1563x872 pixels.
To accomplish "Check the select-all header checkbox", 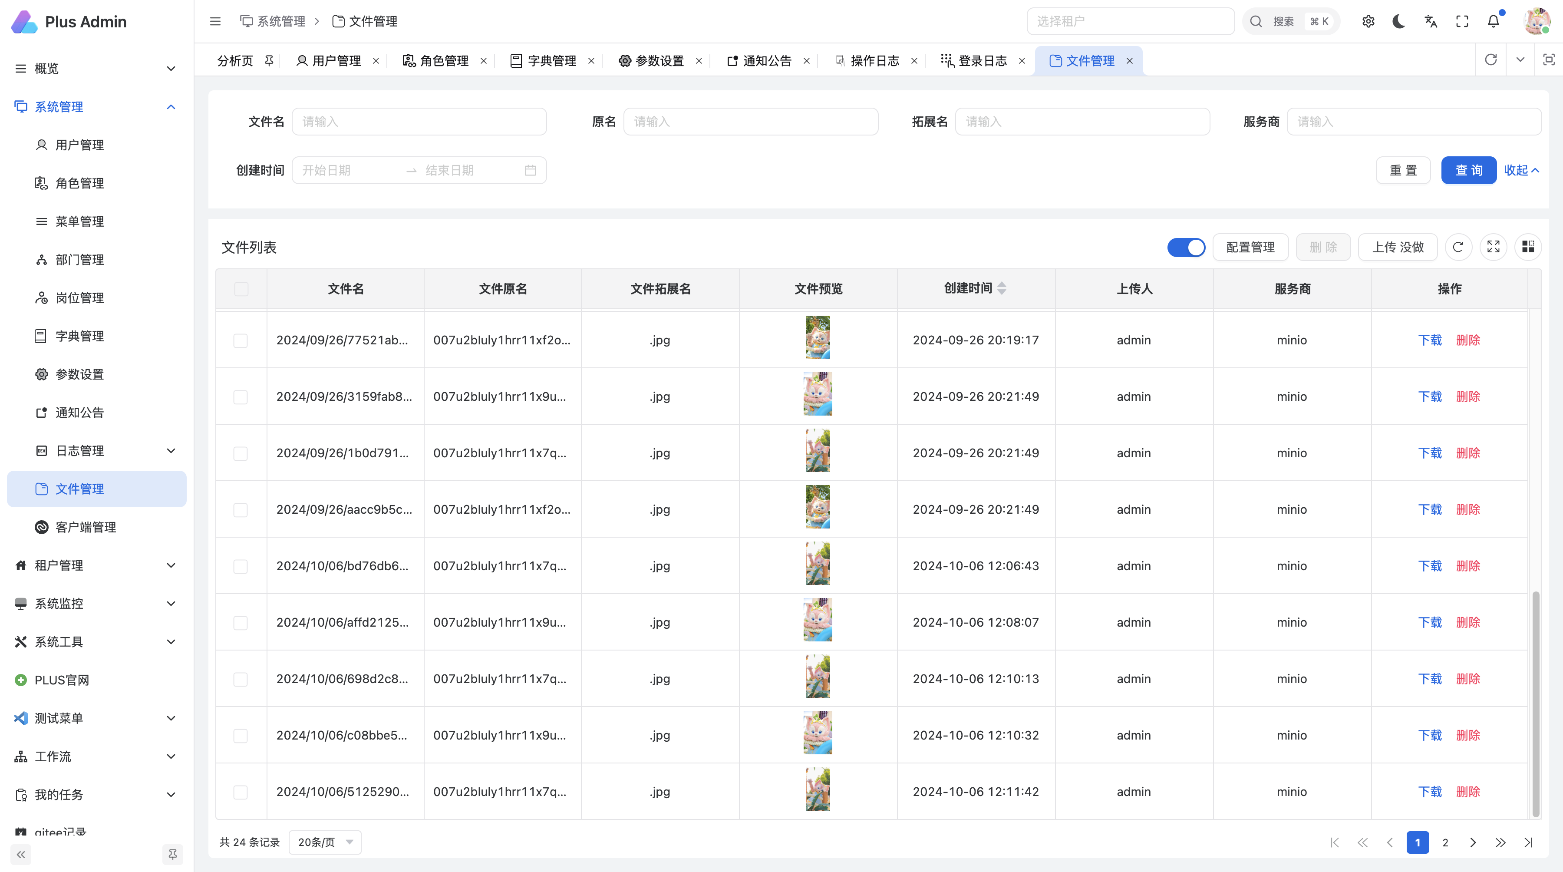I will click(x=241, y=289).
